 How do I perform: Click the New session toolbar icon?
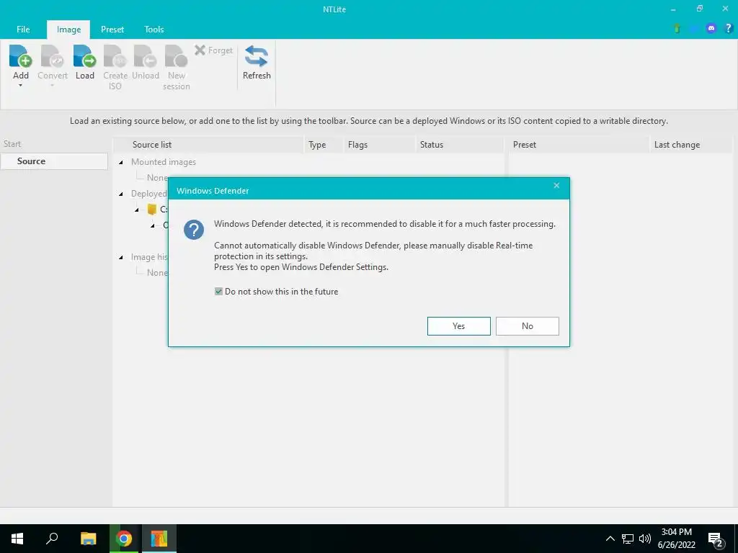coord(177,56)
